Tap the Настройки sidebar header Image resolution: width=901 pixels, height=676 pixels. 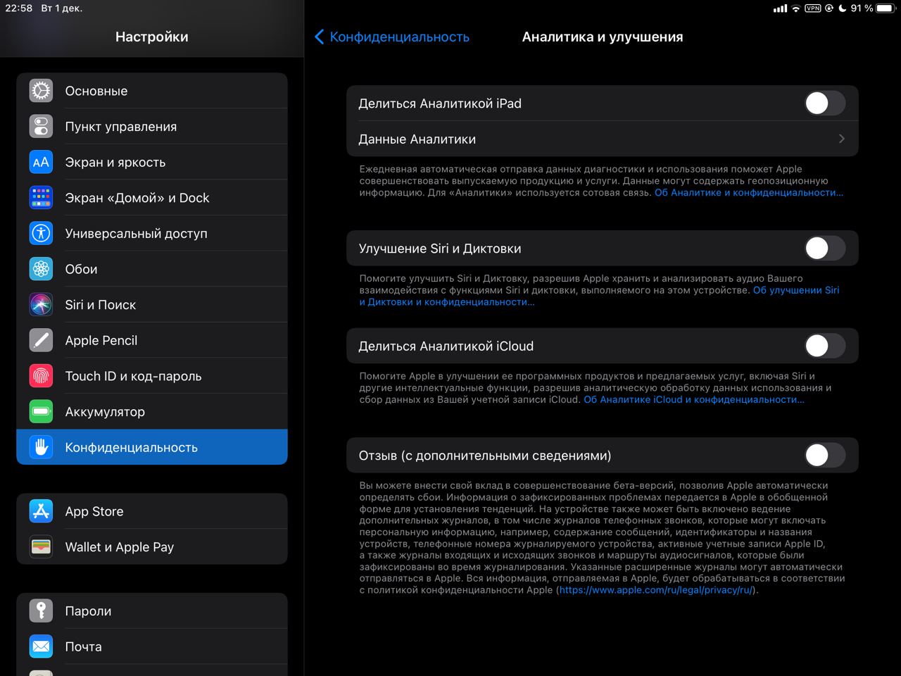[152, 37]
